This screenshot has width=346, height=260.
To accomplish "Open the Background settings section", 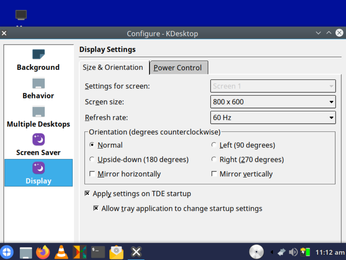I will 38,60.
